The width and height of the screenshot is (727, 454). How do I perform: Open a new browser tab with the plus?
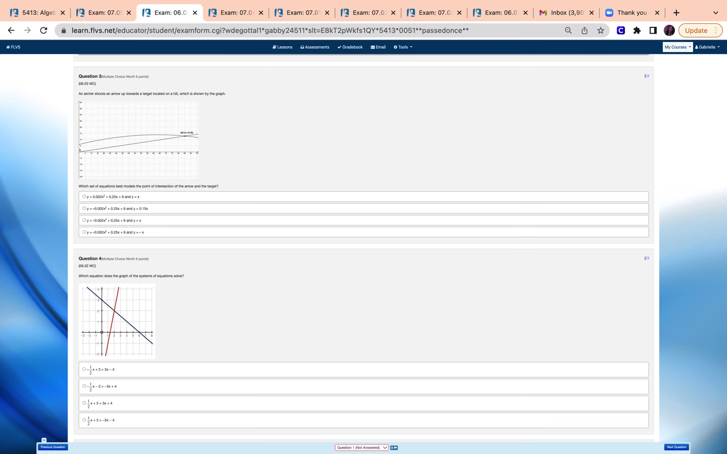coord(676,13)
